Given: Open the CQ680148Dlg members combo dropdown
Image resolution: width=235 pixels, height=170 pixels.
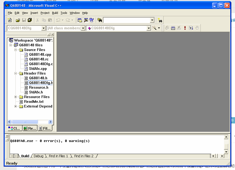Looking at the screenshot, I should point(149,28).
